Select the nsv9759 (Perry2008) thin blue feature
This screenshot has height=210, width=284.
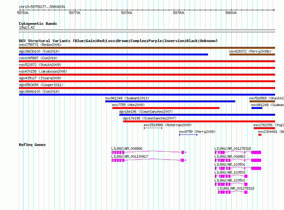pyautogui.click(x=188, y=135)
